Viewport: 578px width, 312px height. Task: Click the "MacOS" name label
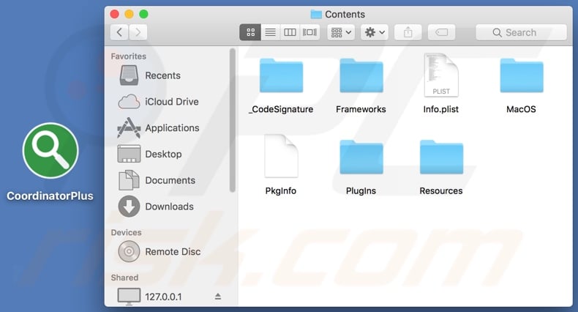(521, 109)
